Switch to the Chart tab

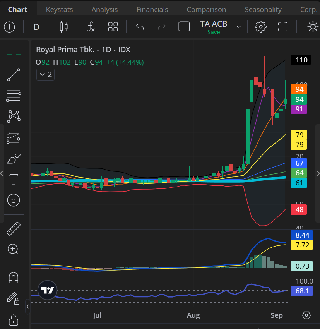click(18, 9)
